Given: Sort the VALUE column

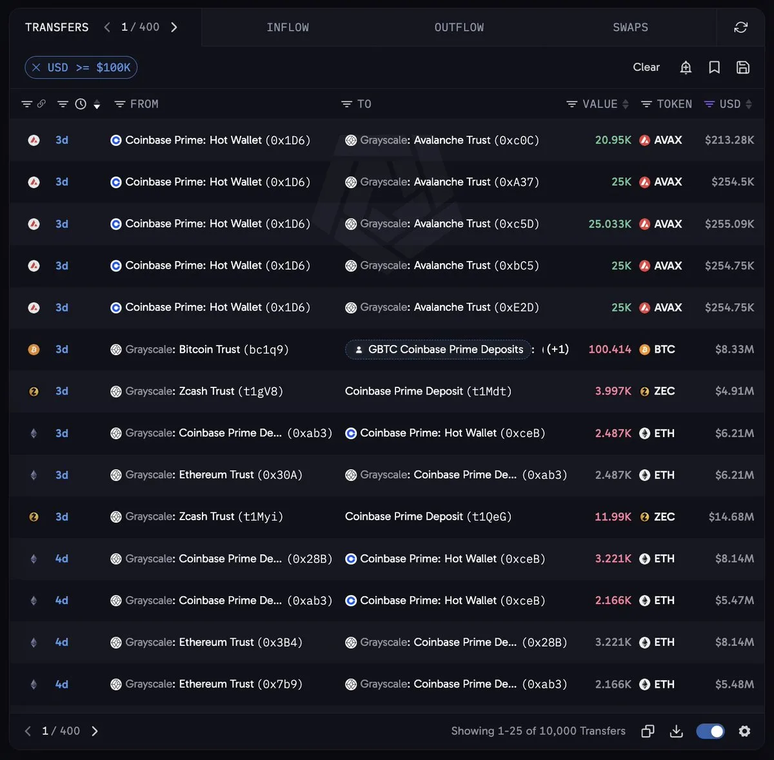Looking at the screenshot, I should click(625, 104).
